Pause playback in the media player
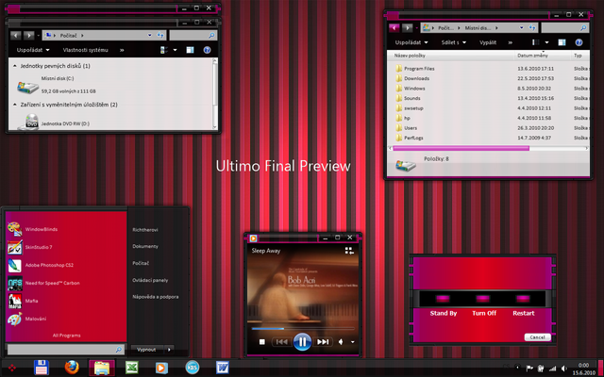Screen dimensions: 604x377 pos(301,341)
